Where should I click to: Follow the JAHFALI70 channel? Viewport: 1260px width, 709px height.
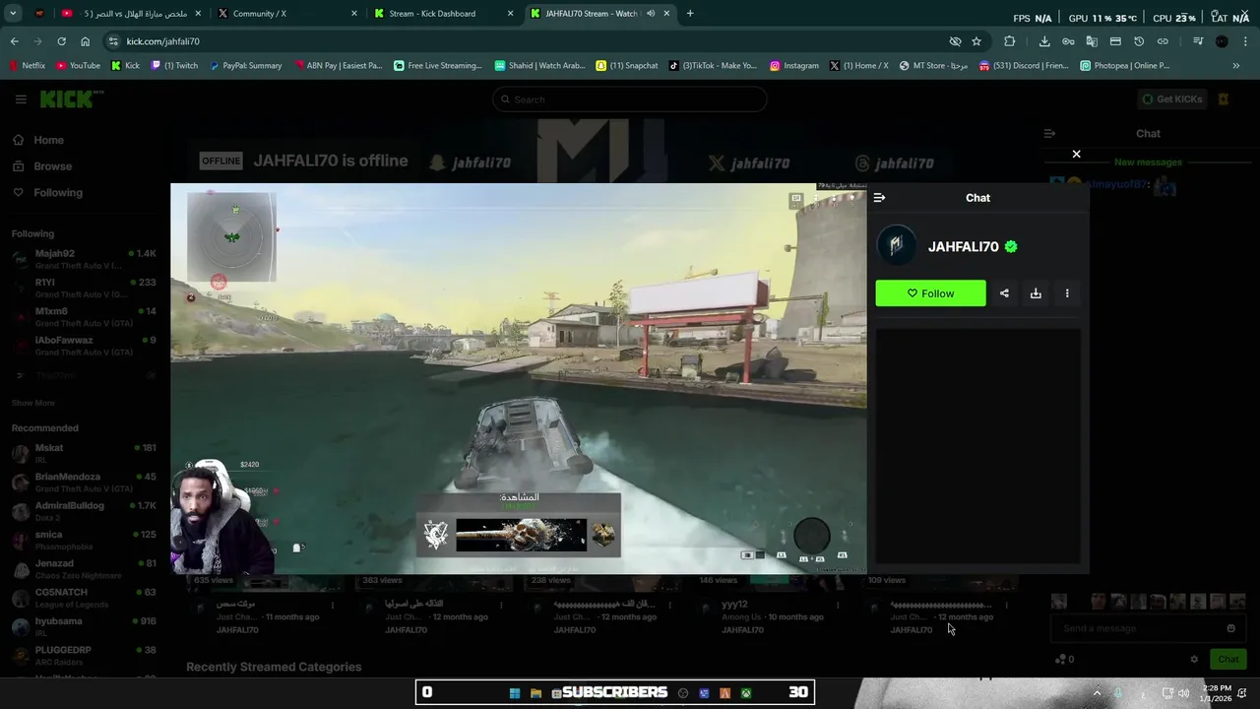point(930,293)
